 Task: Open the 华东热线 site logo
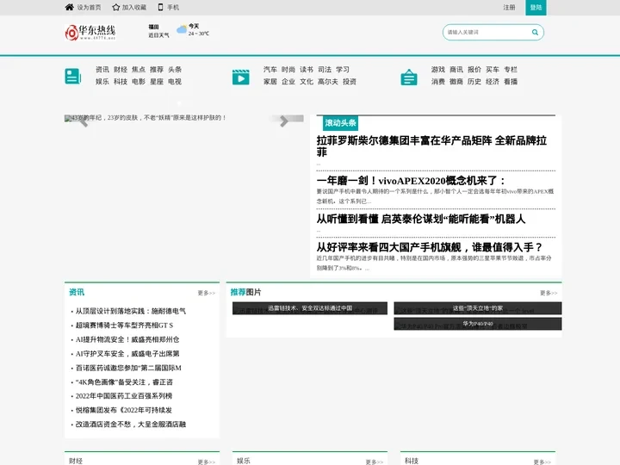tap(90, 33)
